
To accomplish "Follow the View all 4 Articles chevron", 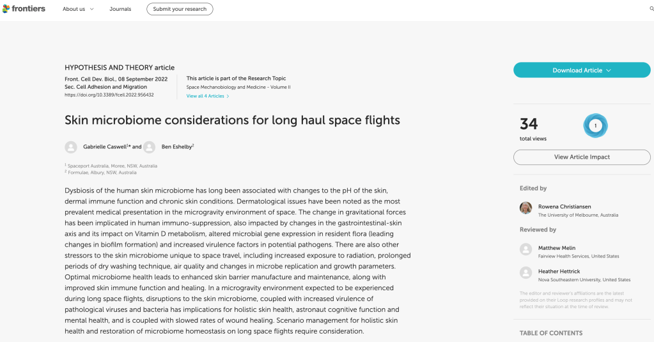I will coord(228,97).
